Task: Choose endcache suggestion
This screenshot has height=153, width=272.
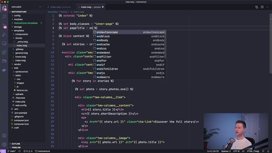Action: point(129,45)
